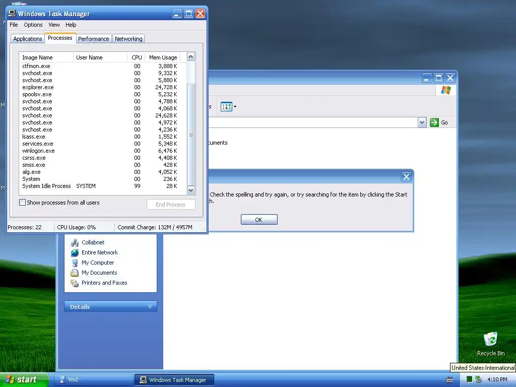Click the Views toolbar icon in Explorer window
Viewport: 516px width, 387px height.
226,107
